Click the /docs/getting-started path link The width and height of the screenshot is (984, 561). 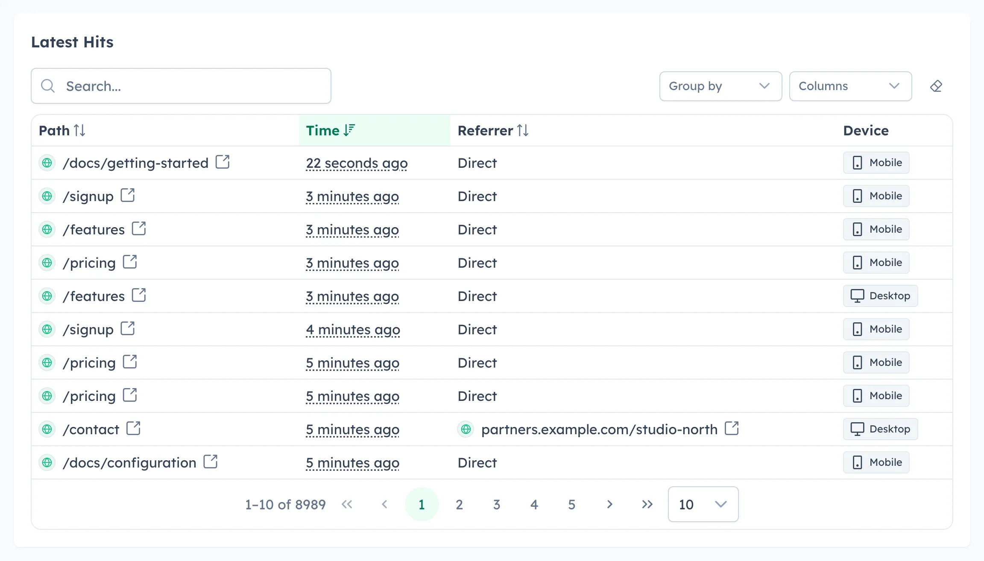135,163
